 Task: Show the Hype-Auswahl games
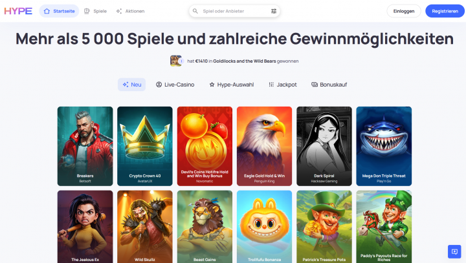[232, 85]
